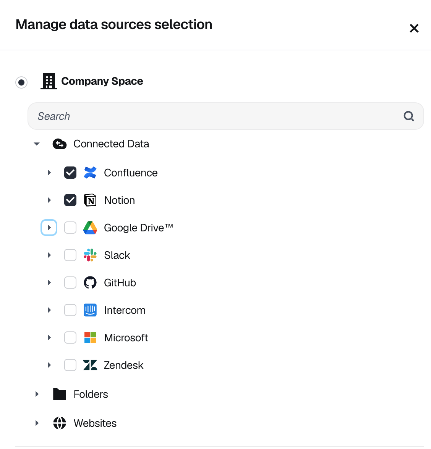Expand the Google Drive tree node

[49, 228]
